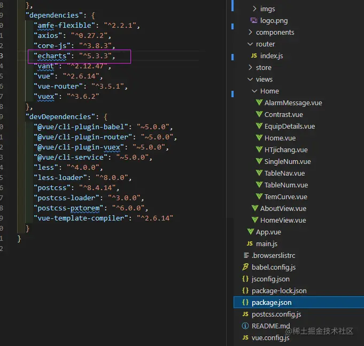Click the "echarts" key in the editor
Screen dimensions: 364x346
[x=52, y=56]
